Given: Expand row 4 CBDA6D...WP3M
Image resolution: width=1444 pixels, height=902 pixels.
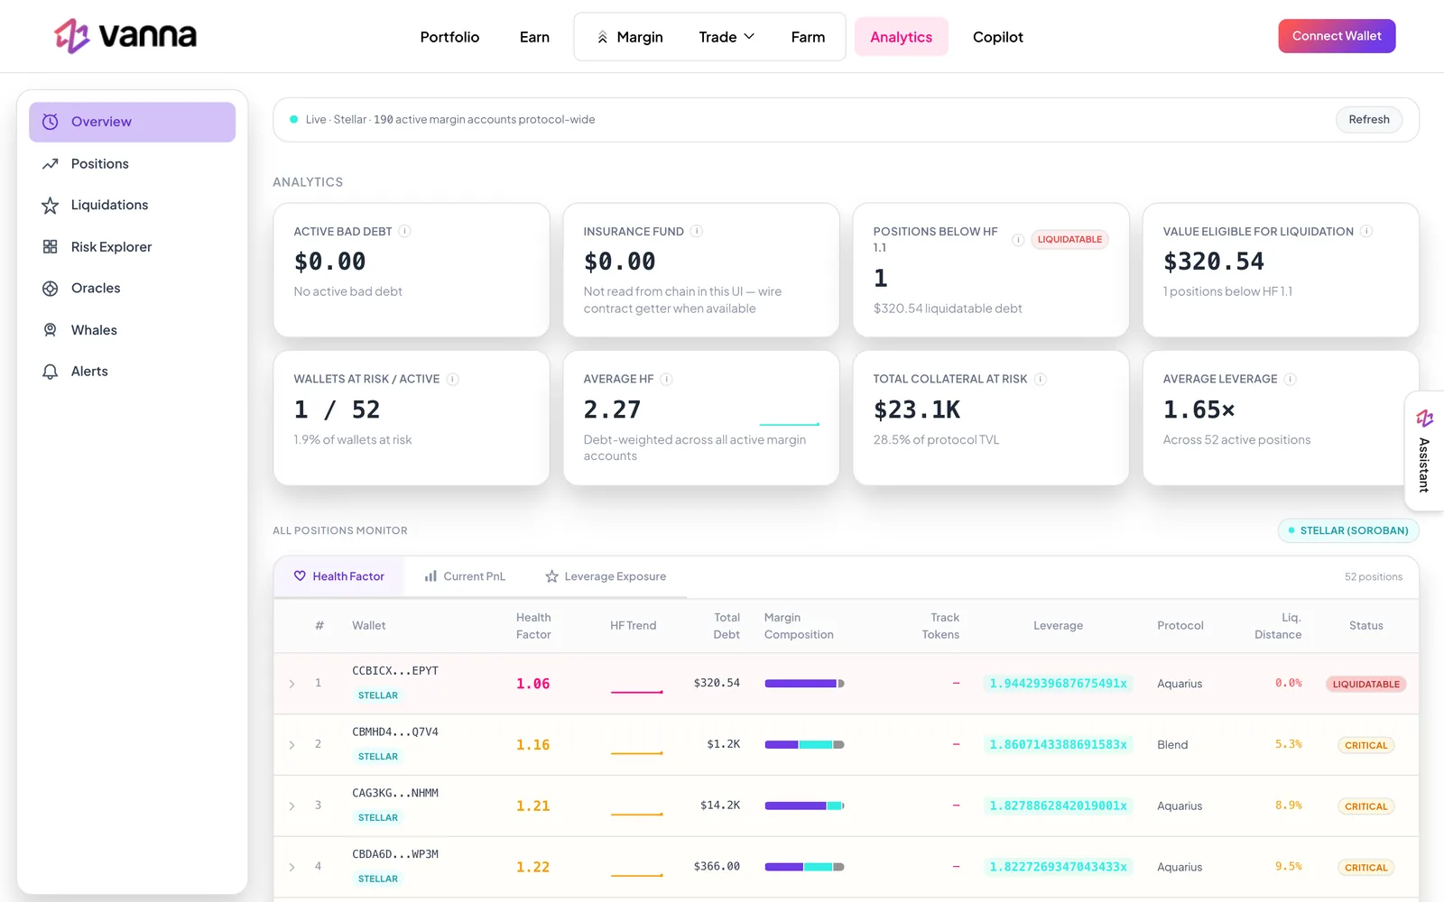Looking at the screenshot, I should (292, 867).
